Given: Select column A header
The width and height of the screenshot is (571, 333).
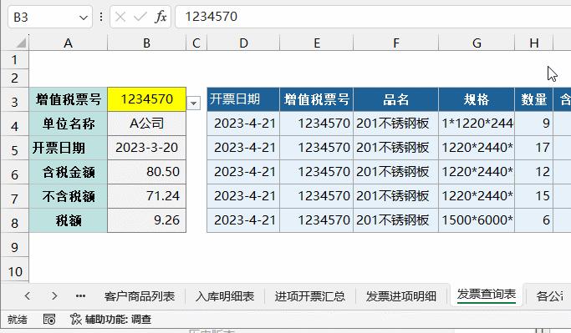Looking at the screenshot, I should coord(68,43).
